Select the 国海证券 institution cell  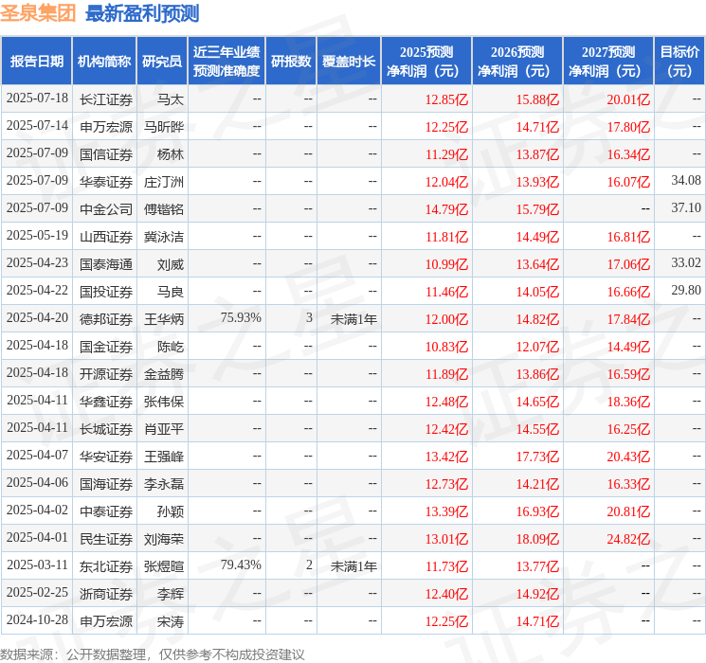(106, 484)
